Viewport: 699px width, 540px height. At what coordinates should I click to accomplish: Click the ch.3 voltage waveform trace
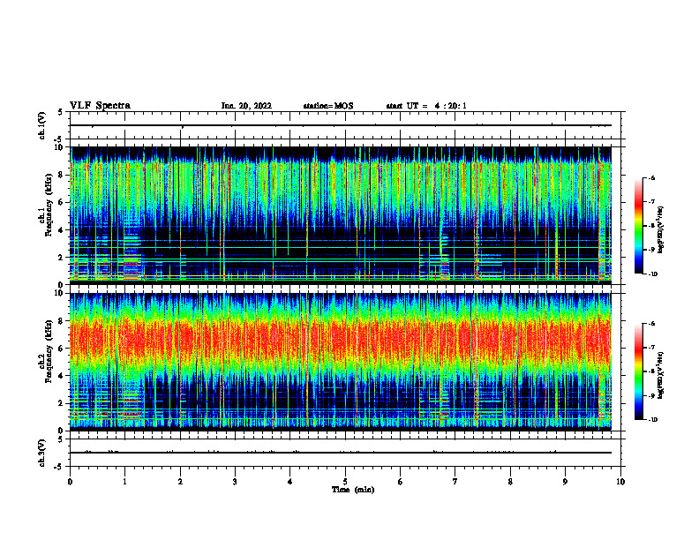point(340,453)
